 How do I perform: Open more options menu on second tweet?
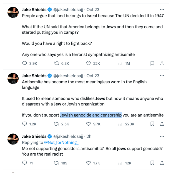coord(162,76)
